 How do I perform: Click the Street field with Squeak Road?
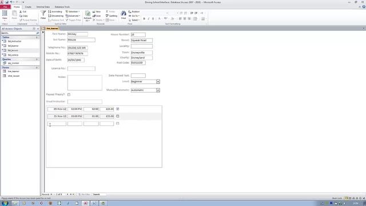pos(141,41)
